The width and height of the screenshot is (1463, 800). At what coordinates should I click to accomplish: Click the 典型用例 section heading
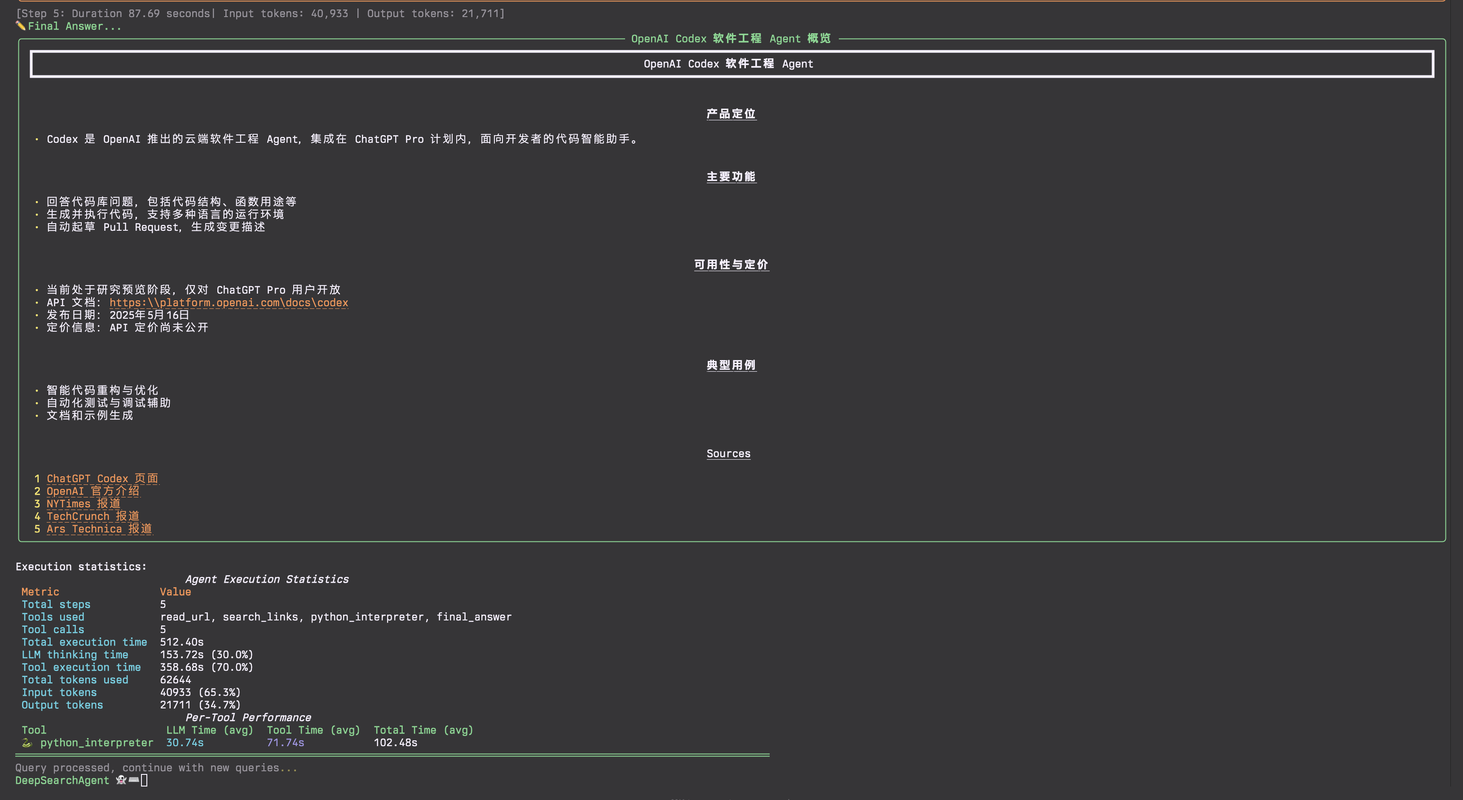click(x=731, y=365)
